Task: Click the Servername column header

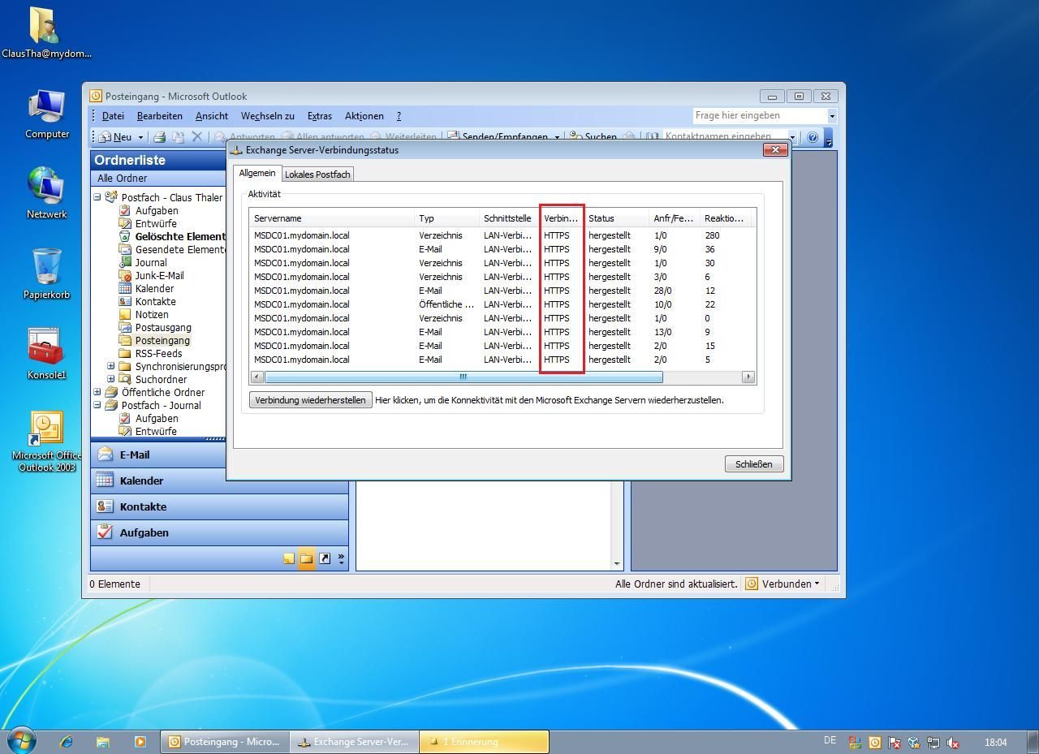Action: click(x=333, y=218)
